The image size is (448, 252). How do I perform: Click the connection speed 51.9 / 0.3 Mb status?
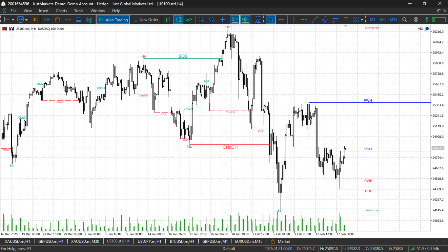424,249
